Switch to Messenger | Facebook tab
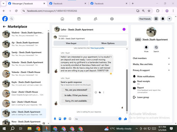The width and height of the screenshot is (177, 132). pos(27,4)
